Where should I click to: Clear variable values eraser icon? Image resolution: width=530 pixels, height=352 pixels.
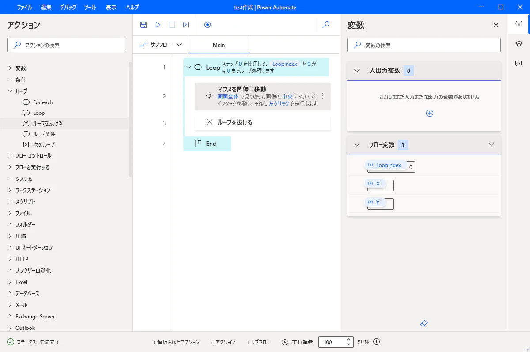click(x=424, y=324)
